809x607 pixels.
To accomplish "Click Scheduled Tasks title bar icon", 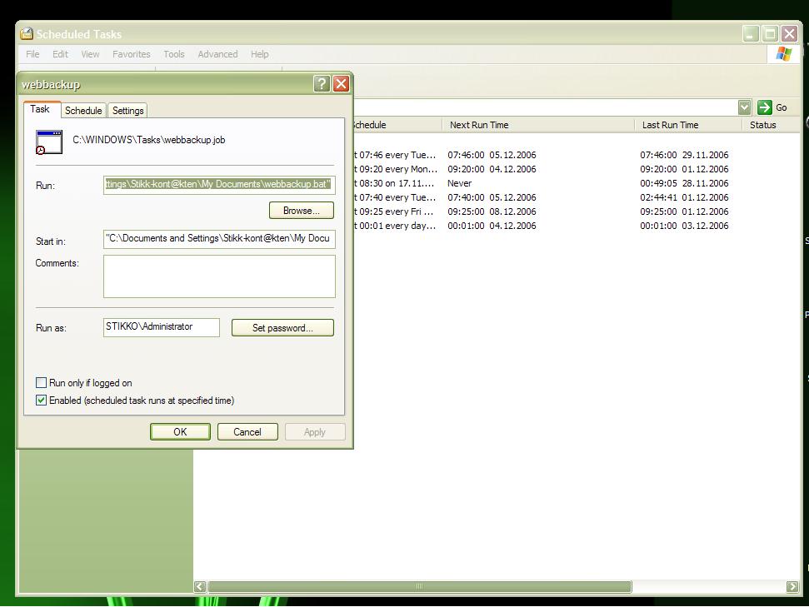I will tap(27, 34).
